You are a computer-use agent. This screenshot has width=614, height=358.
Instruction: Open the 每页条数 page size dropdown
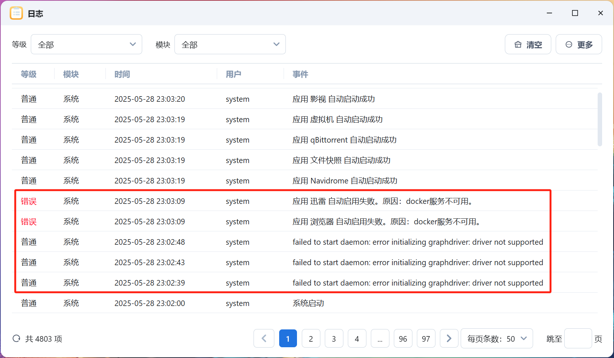(496, 338)
